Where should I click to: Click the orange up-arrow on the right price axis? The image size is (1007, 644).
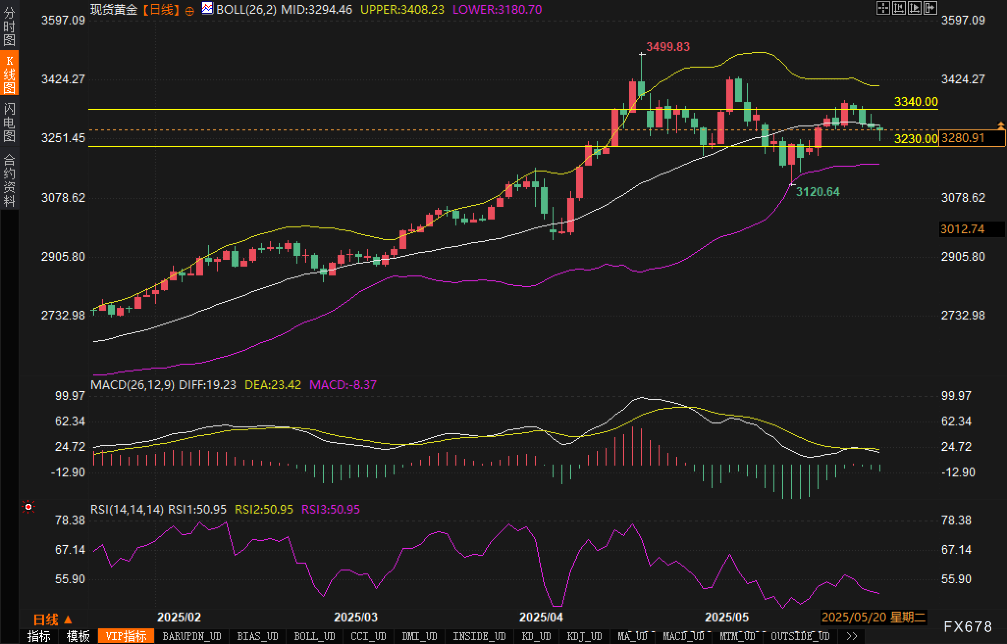(x=1001, y=125)
